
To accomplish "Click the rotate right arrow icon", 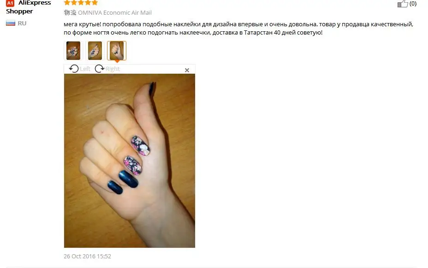I will tap(100, 69).
